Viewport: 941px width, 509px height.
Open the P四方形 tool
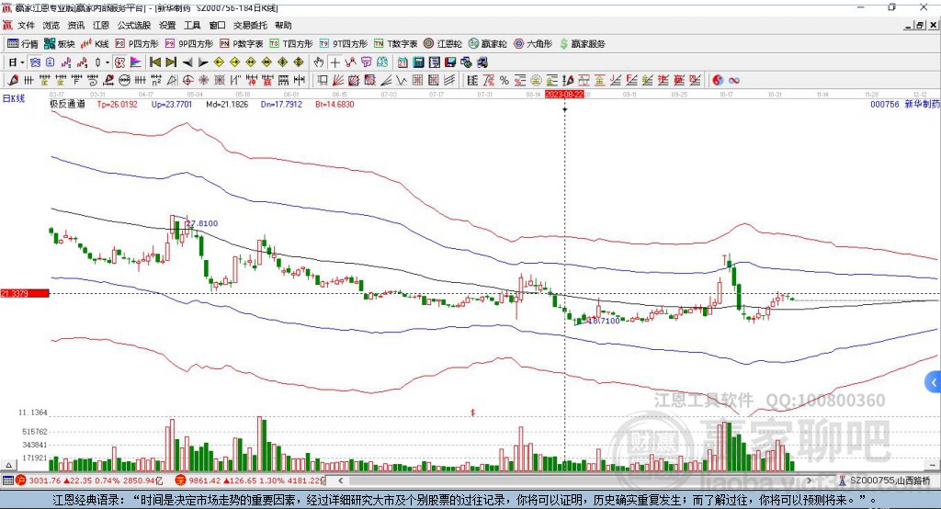click(137, 44)
